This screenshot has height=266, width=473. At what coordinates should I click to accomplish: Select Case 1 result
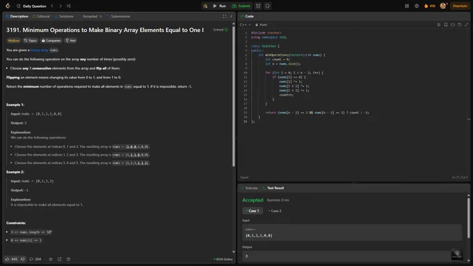252,211
